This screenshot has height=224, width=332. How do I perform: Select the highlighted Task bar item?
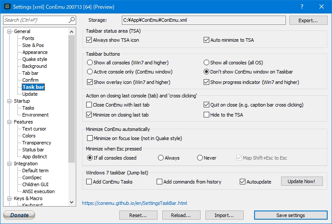[33, 87]
